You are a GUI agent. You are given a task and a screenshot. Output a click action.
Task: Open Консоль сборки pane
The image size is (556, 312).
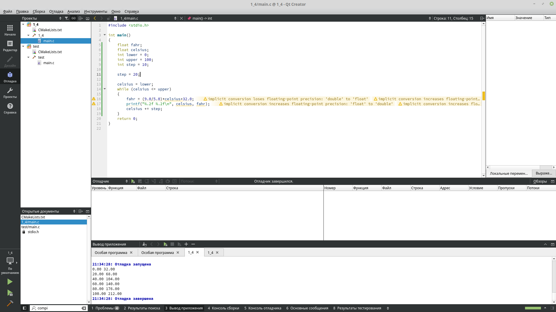tap(223, 308)
